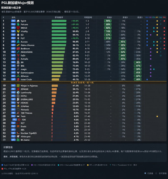Click the PARIVISION team logo

click(18, 52)
